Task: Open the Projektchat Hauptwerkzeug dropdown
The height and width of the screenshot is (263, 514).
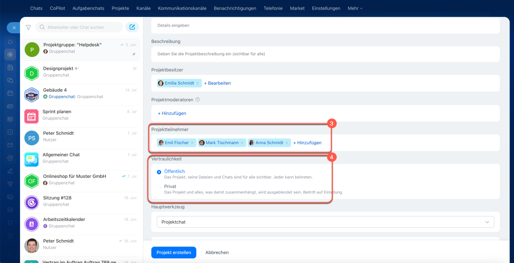Action: [x=325, y=222]
